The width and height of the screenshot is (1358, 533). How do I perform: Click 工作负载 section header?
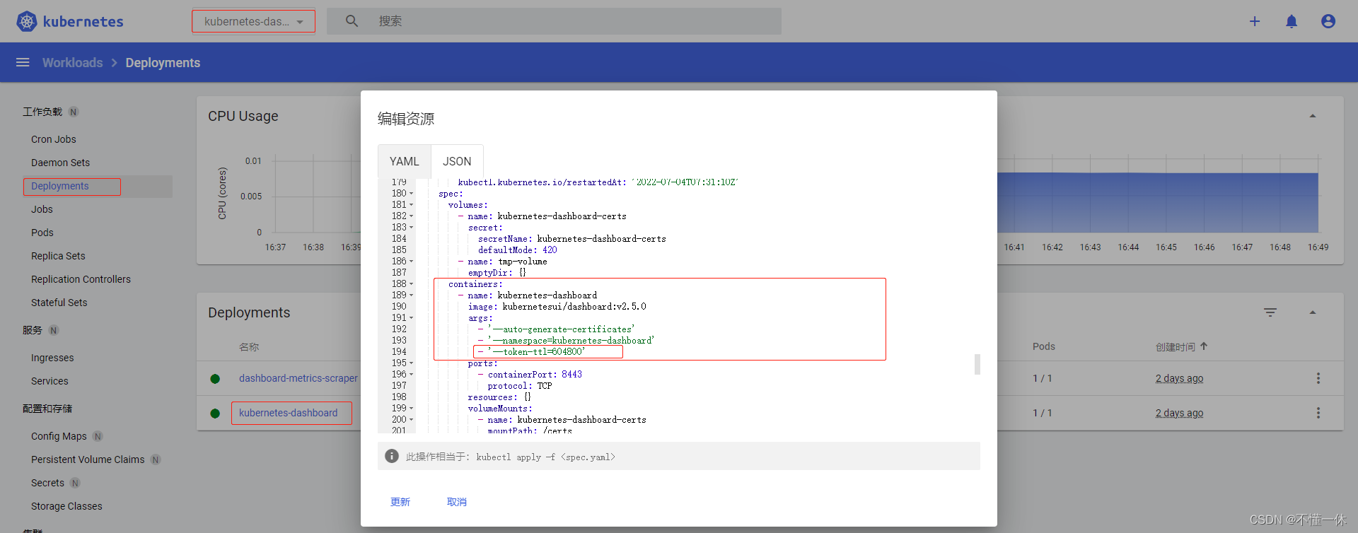click(42, 112)
